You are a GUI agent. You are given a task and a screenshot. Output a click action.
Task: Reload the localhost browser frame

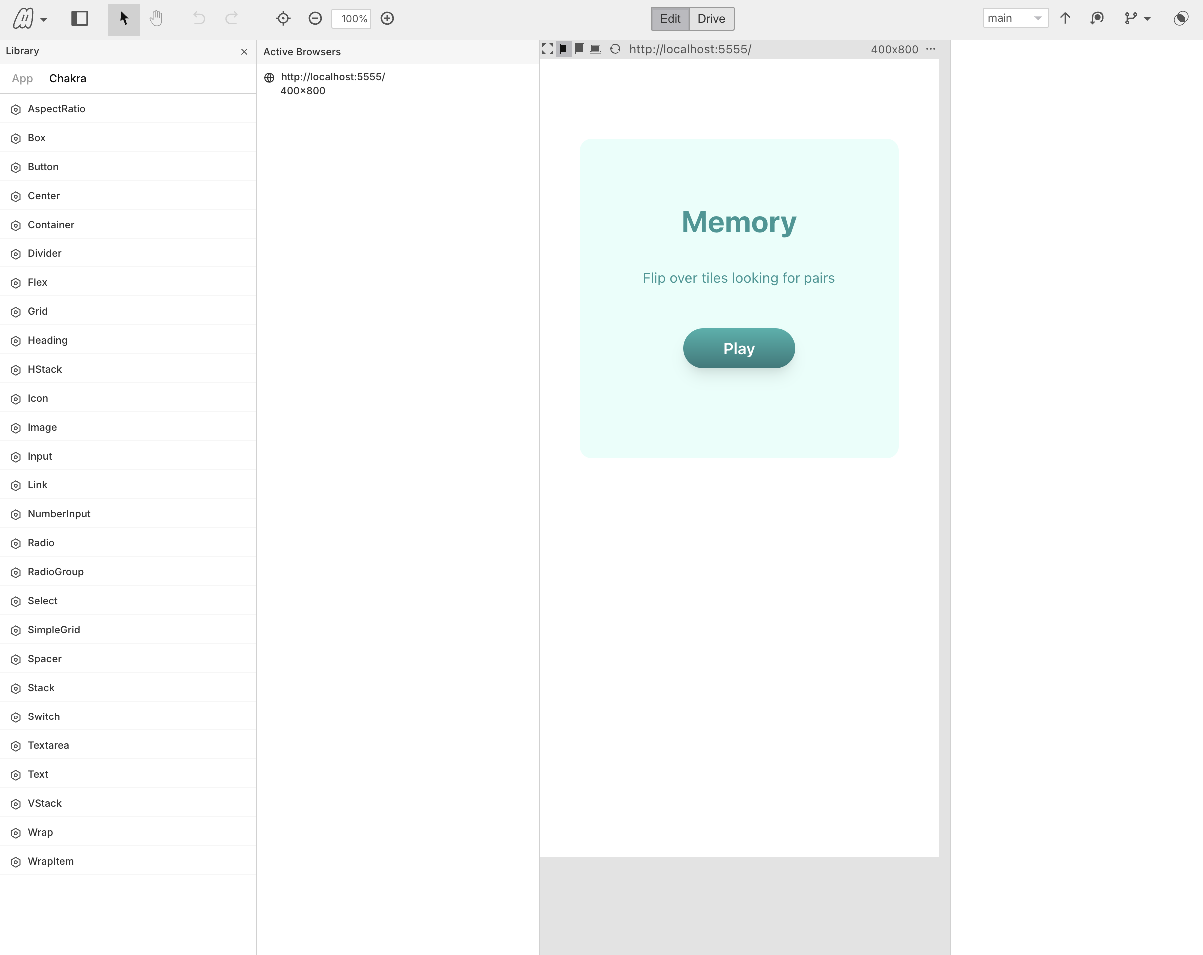[615, 49]
